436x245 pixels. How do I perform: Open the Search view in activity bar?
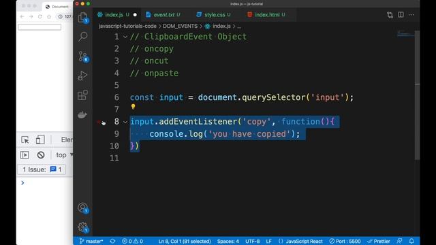82,36
